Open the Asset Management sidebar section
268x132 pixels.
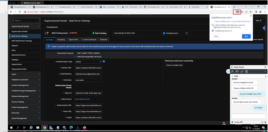(x=25, y=118)
